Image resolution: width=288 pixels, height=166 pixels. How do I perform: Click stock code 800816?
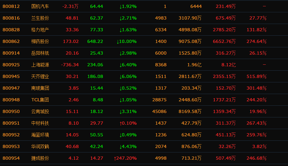pos(11,18)
